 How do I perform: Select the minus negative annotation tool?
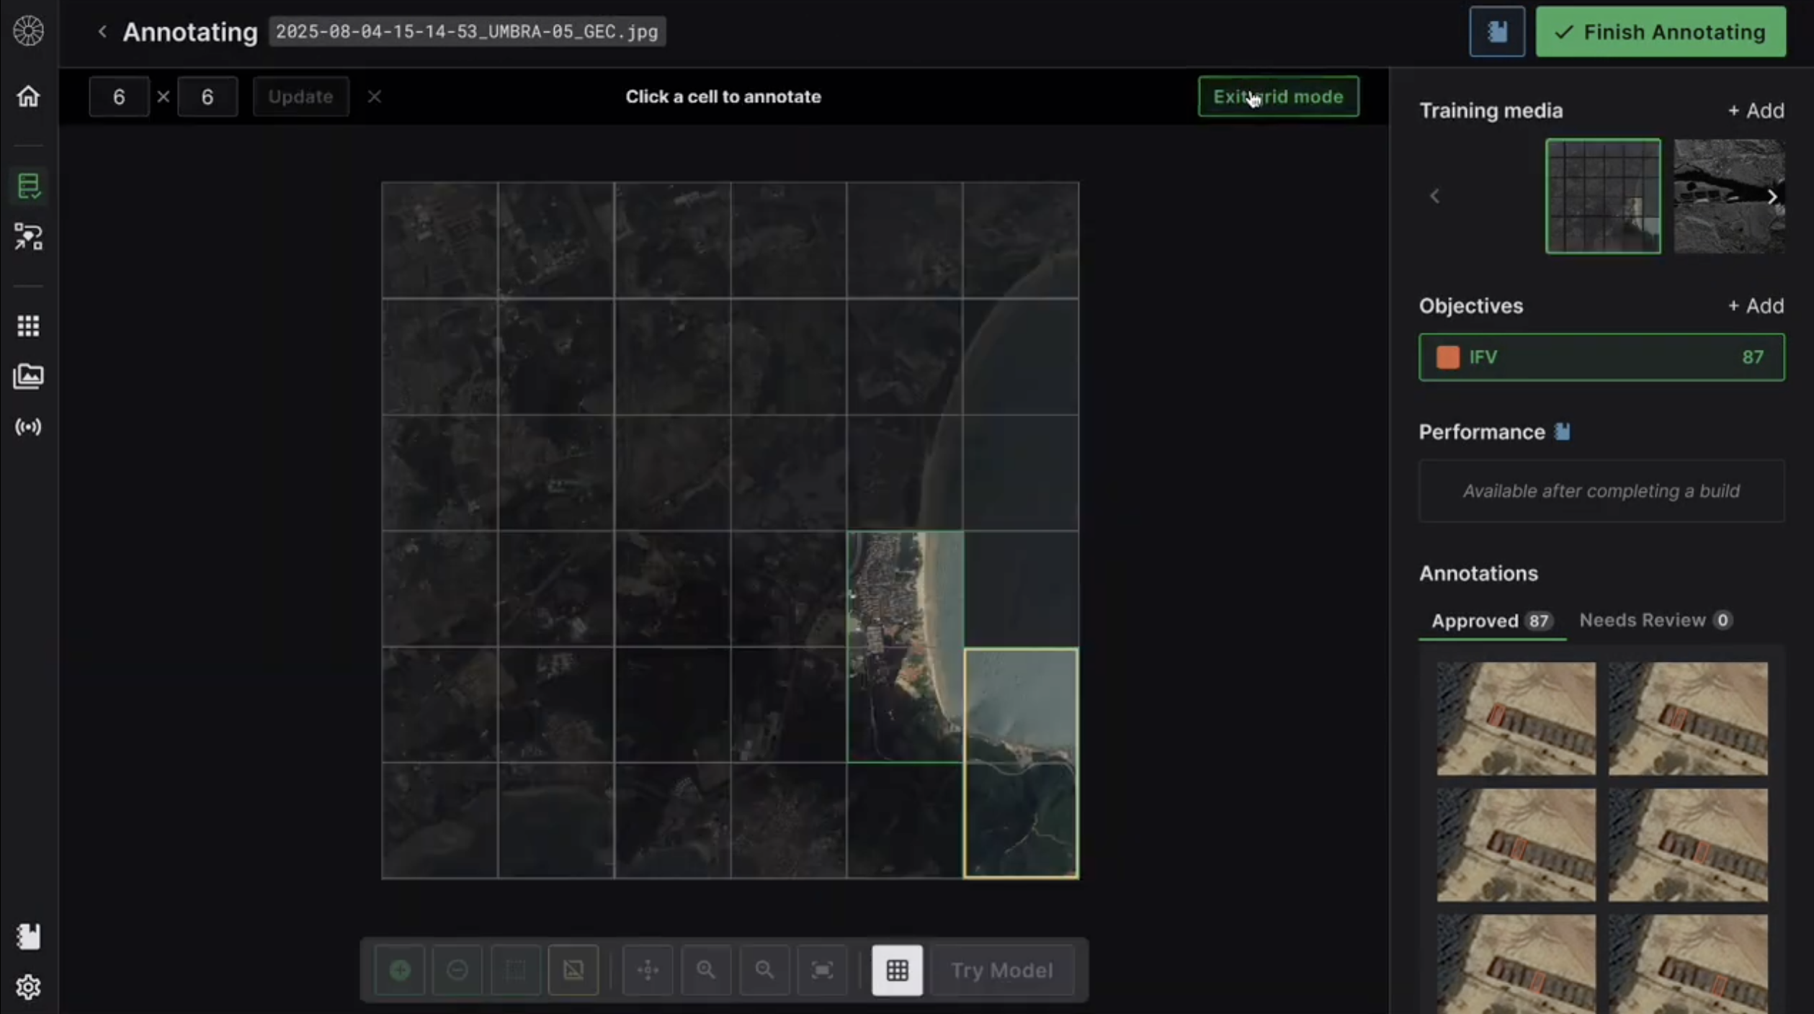pyautogui.click(x=457, y=970)
